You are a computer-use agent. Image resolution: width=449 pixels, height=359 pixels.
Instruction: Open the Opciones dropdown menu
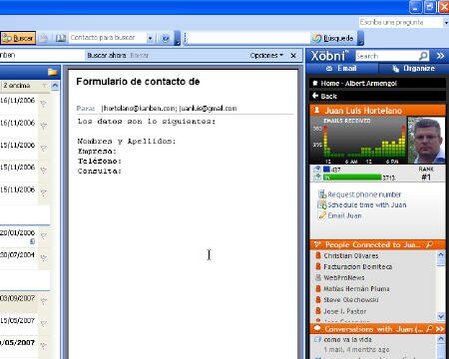click(x=266, y=55)
